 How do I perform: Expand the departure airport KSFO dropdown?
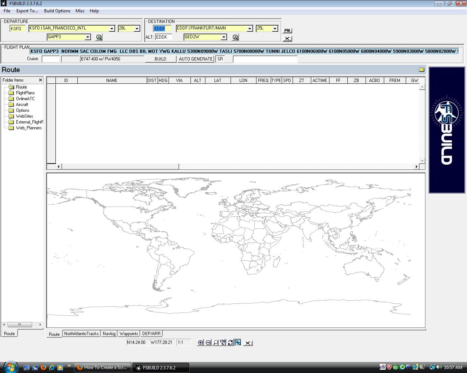click(x=112, y=28)
